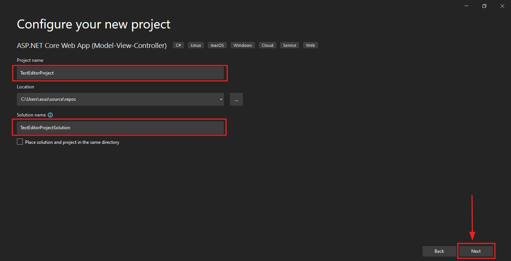
Task: Click the Linux tag
Action: point(196,45)
